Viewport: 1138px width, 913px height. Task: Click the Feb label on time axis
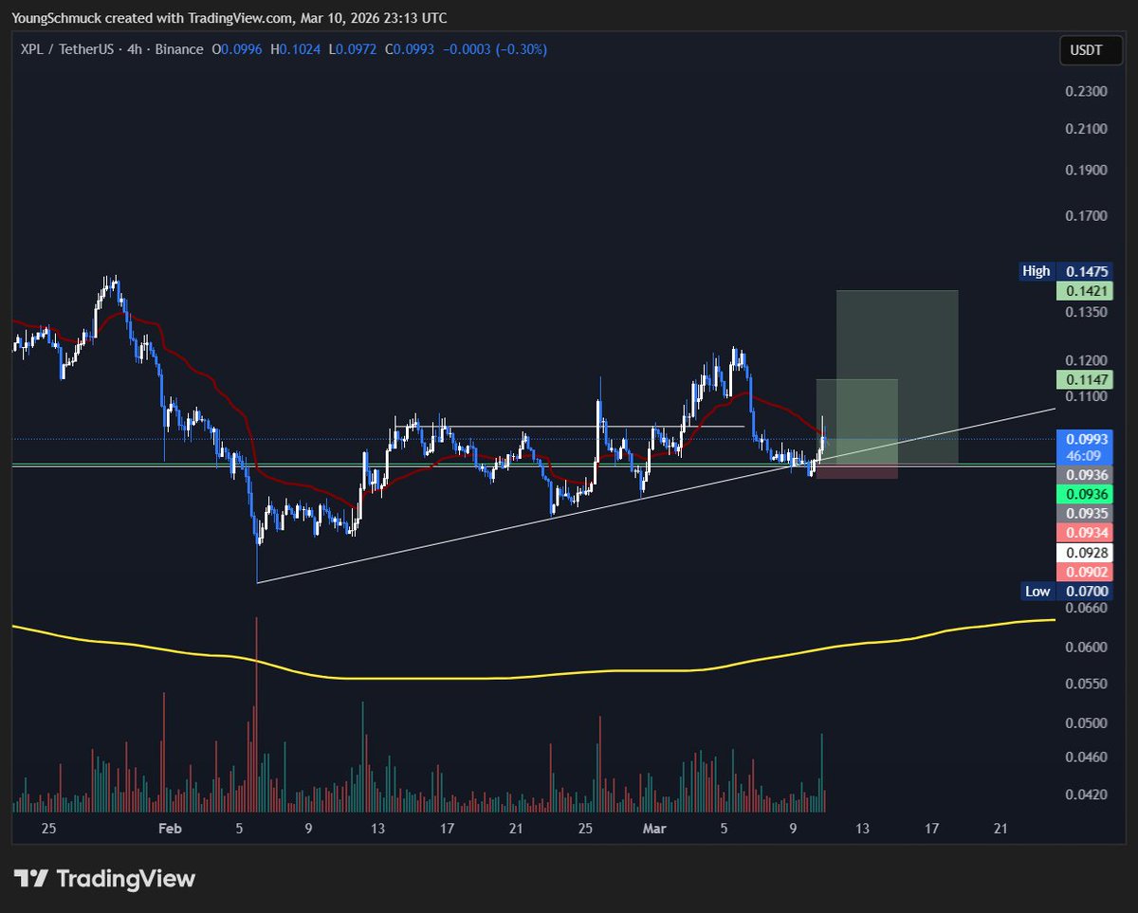point(170,829)
